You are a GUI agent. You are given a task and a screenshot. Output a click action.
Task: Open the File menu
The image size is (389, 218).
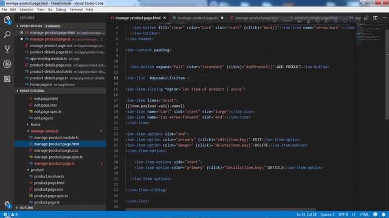click(x=4, y=10)
